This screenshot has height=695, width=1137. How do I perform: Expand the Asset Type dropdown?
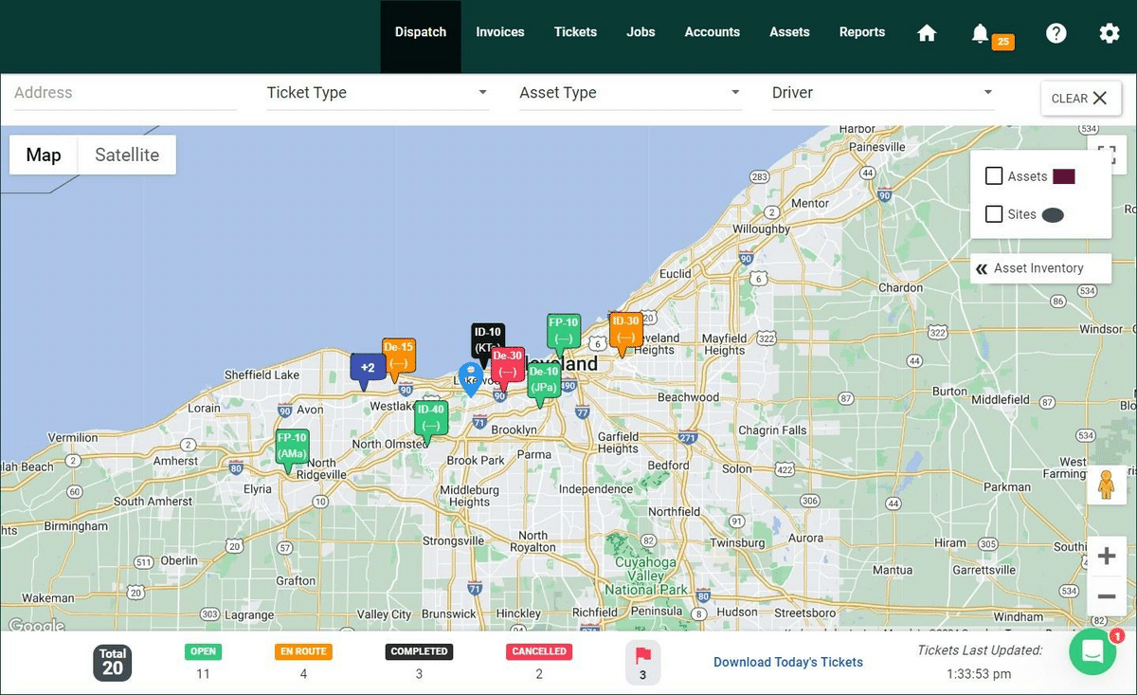point(630,93)
